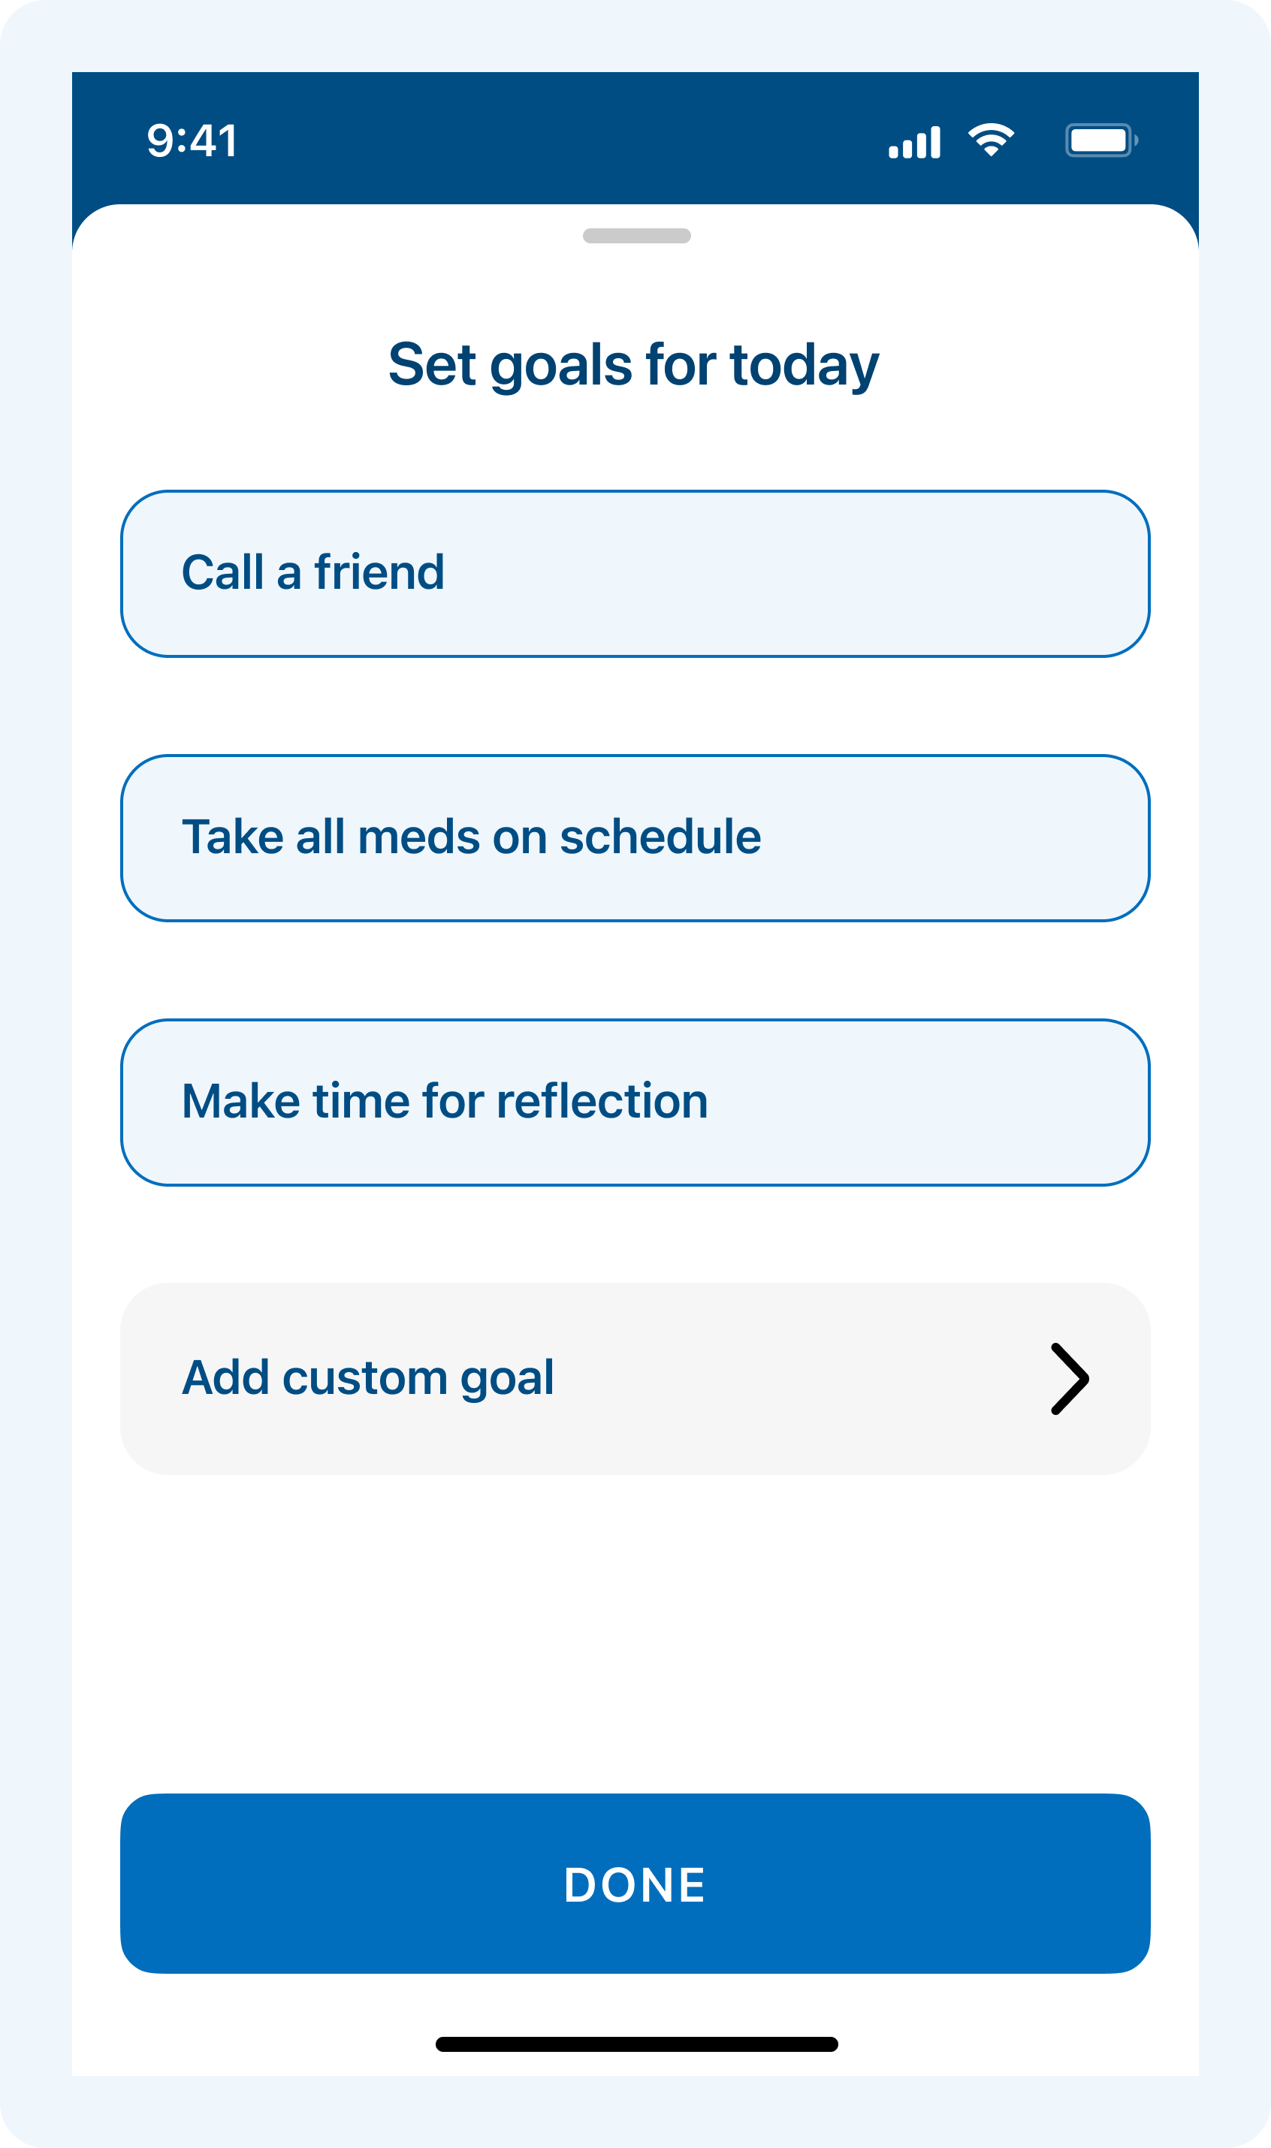Screen dimensions: 1271x2148
Task: Tap the gray sheet drag handle
Action: click(636, 235)
